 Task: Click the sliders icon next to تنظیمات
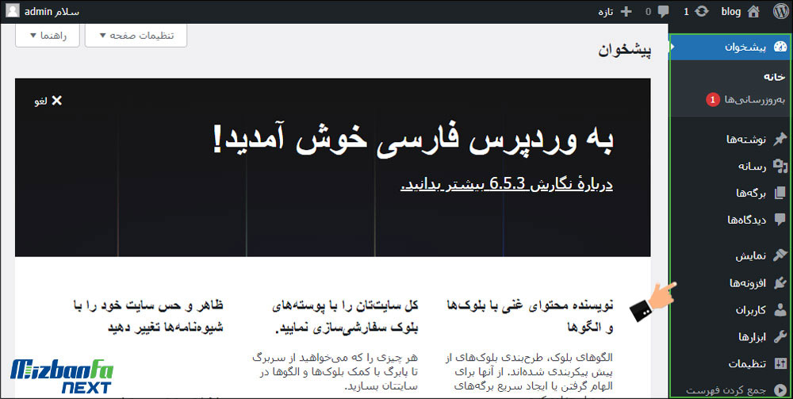click(780, 363)
